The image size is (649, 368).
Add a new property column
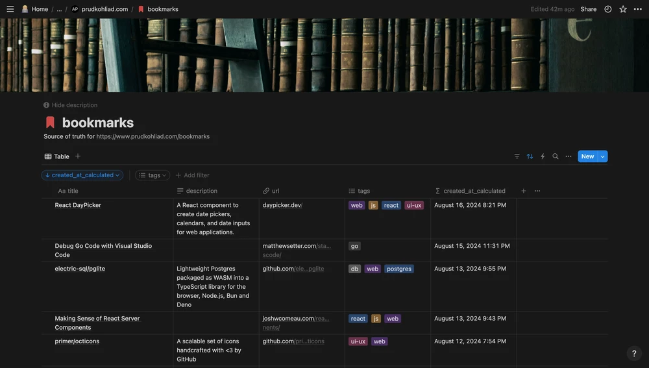coord(524,191)
